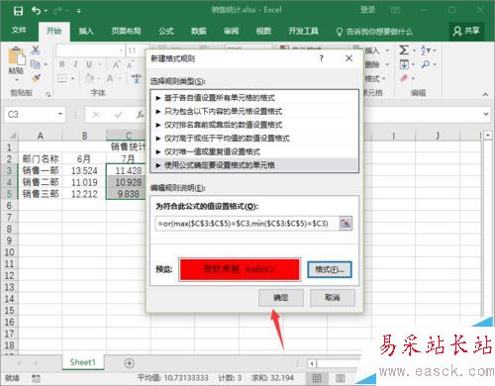Select rule type 基于各自值设置所有单元格的格式
Viewport: 495px width, 386px height.
click(254, 98)
